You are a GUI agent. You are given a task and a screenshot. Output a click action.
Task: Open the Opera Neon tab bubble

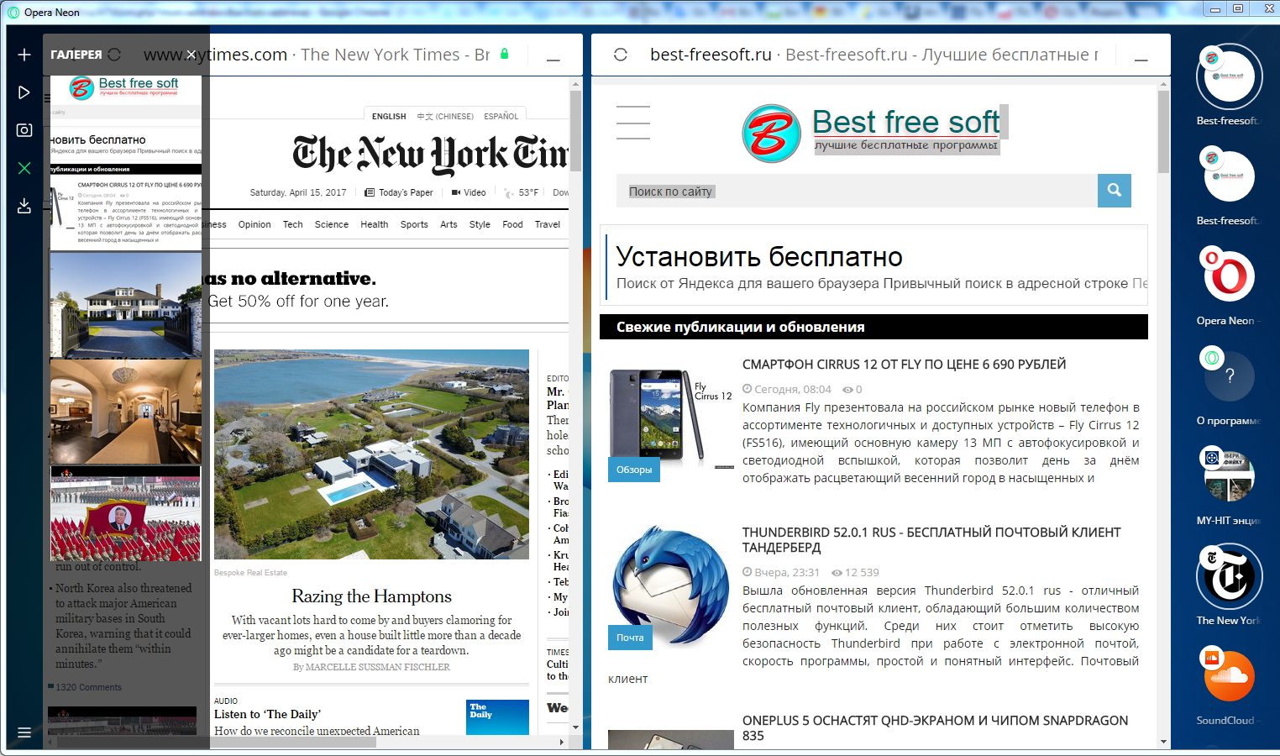[1229, 276]
